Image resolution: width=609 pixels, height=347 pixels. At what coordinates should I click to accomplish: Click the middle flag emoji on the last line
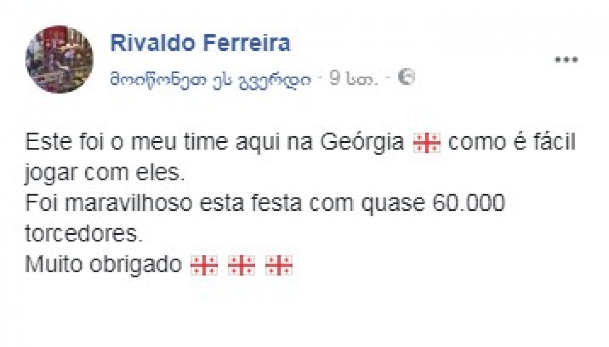point(241,265)
